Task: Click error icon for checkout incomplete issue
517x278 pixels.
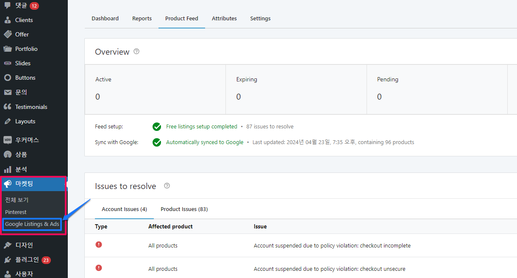Action: 99,245
